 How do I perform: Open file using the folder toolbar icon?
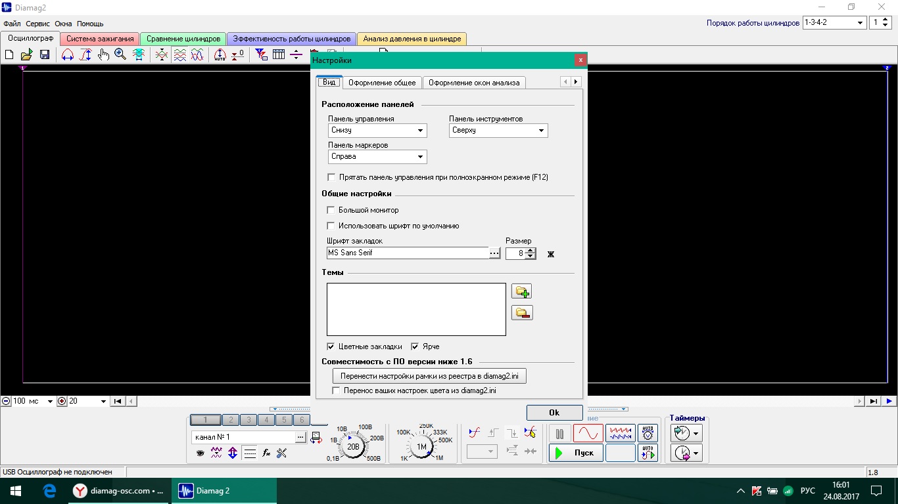27,55
